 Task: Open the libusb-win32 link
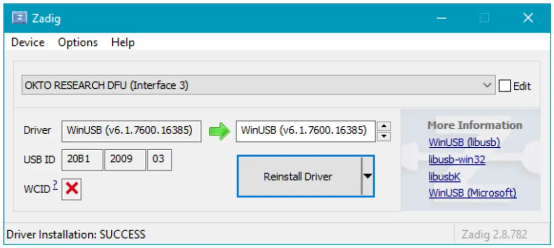[457, 159]
